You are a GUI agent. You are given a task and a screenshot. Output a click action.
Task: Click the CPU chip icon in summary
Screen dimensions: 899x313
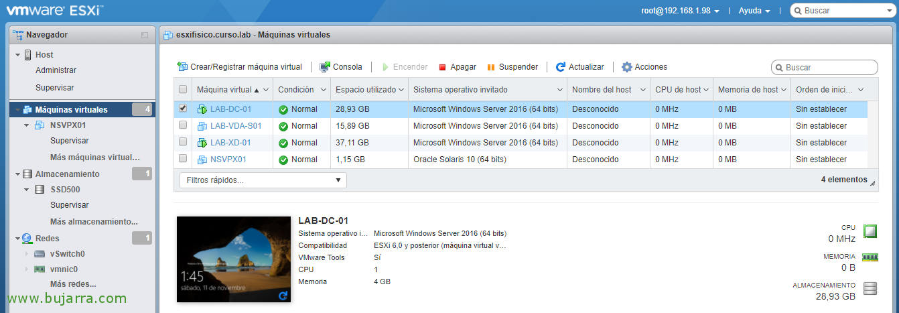(870, 232)
